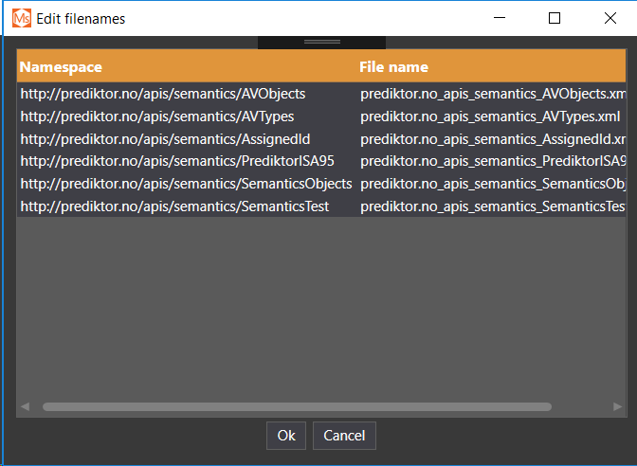
Task: Click the grip handle above the table
Action: pyautogui.click(x=321, y=42)
